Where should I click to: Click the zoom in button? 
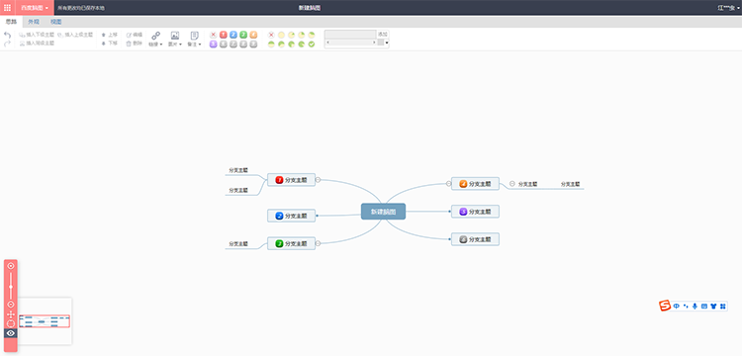[x=11, y=266]
